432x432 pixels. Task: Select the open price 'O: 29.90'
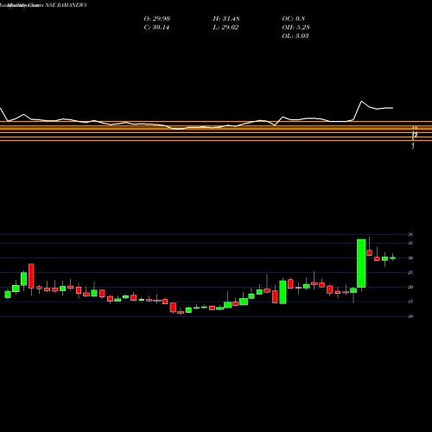tap(156, 18)
